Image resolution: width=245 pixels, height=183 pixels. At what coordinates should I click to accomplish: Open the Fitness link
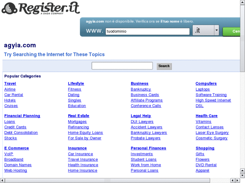[74, 89]
